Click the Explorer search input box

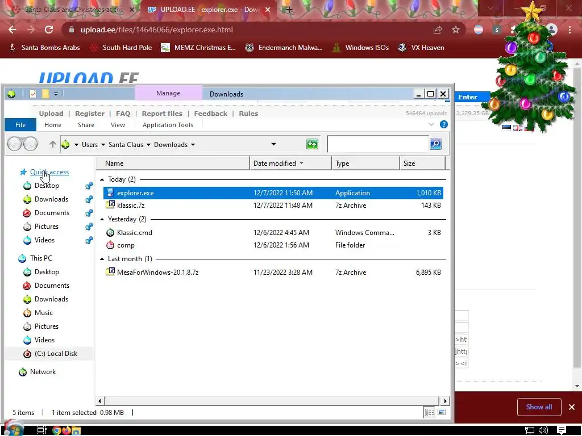[x=378, y=144]
